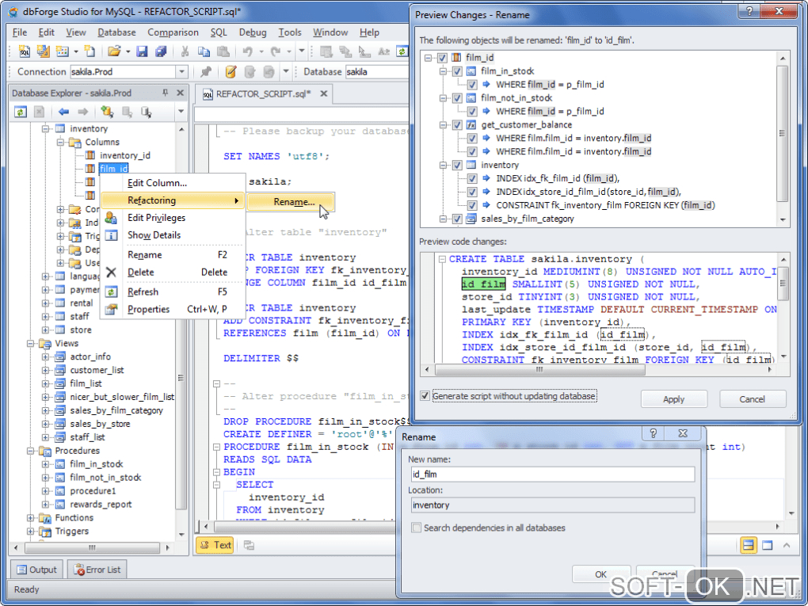This screenshot has width=808, height=606.
Task: Click the Apply button in Preview Changes
Action: (x=673, y=399)
